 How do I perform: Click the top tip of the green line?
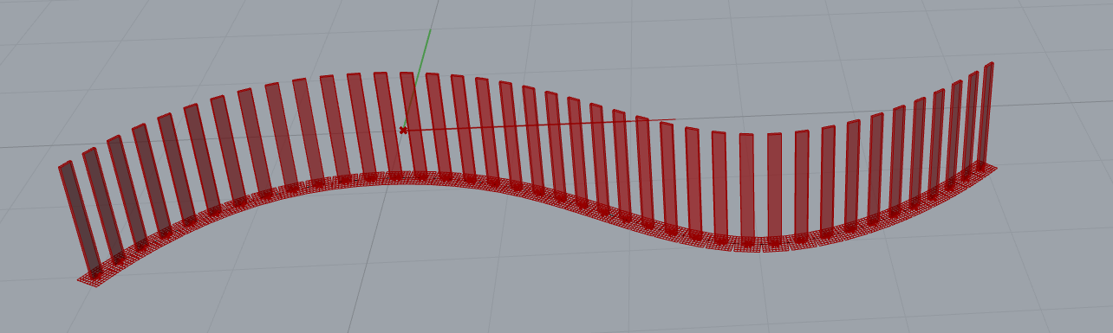click(x=431, y=29)
